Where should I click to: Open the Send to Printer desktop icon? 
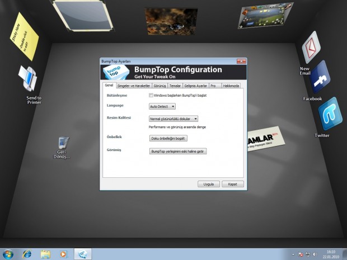point(28,79)
